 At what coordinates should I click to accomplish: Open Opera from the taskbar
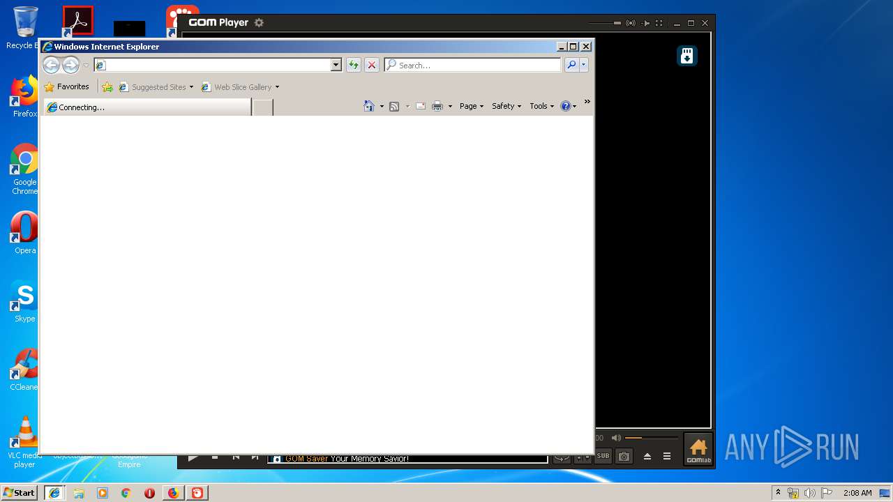pyautogui.click(x=149, y=493)
